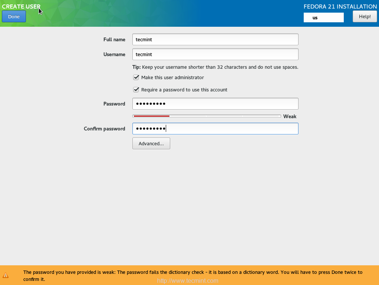
Task: Click the Full name label
Action: pyautogui.click(x=114, y=39)
